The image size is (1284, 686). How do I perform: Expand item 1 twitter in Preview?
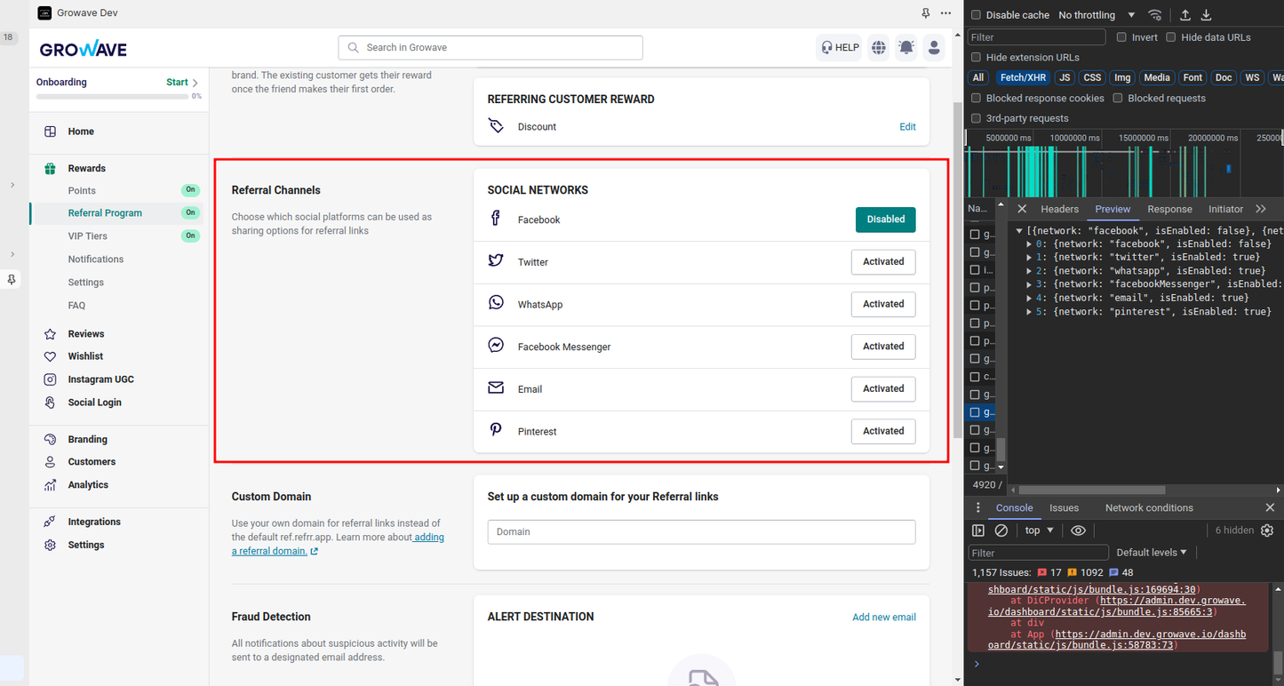(1030, 258)
